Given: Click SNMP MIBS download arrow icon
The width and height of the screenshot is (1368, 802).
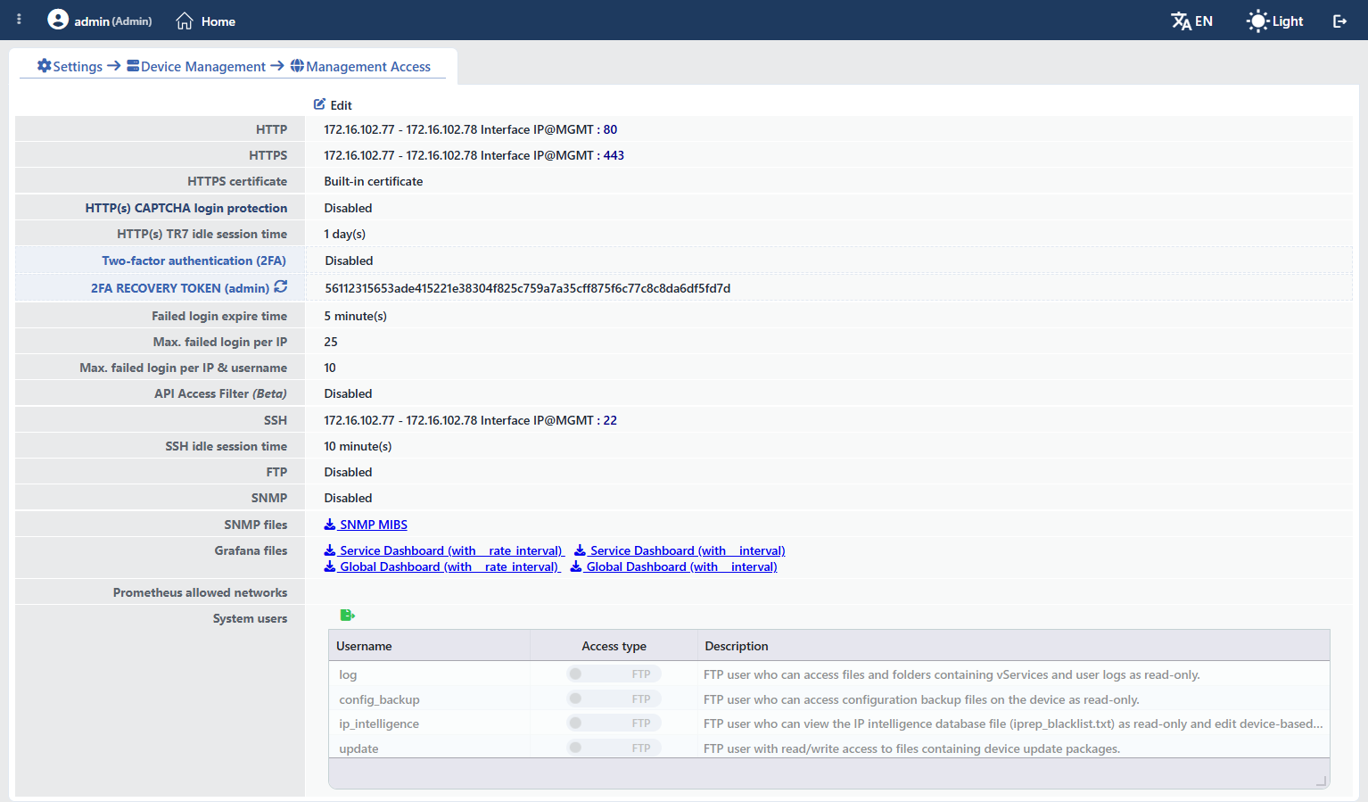Looking at the screenshot, I should 330,525.
